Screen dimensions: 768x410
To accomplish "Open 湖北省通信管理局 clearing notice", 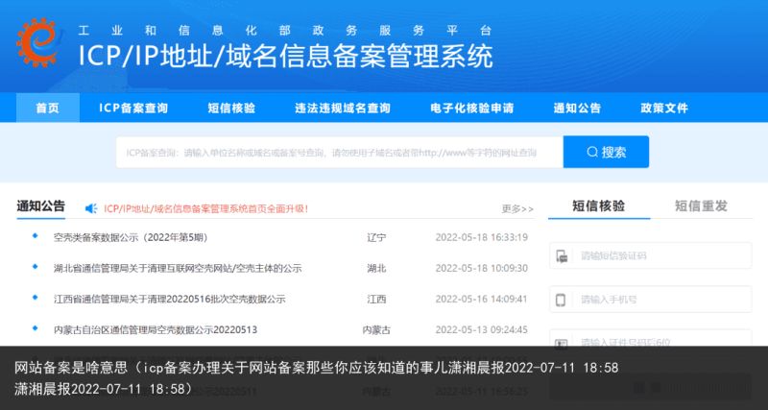I will 178,269.
